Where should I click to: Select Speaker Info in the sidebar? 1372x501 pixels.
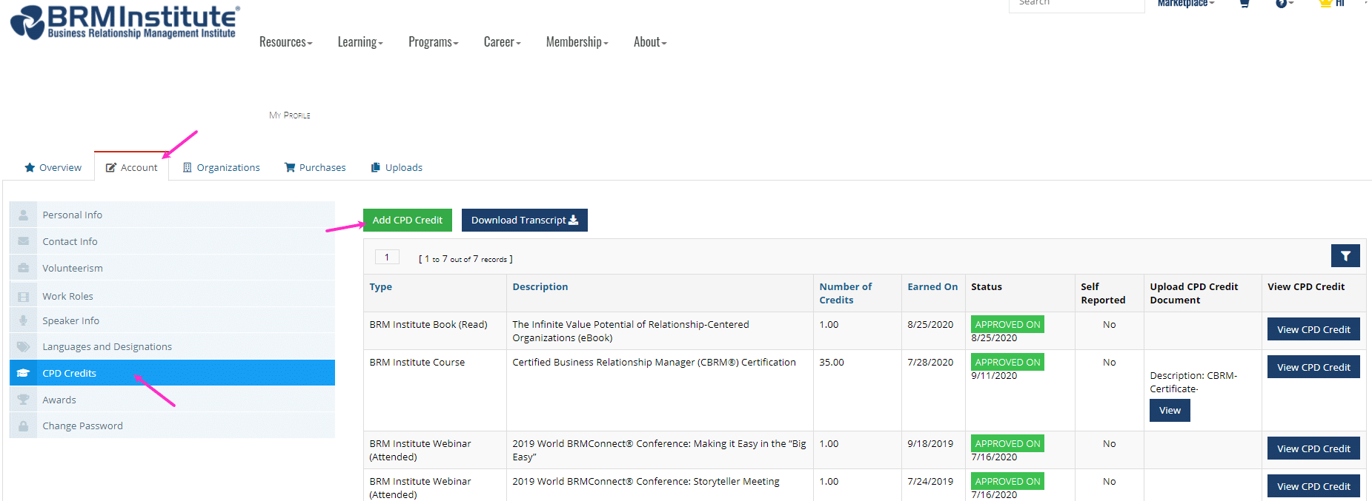[172, 320]
